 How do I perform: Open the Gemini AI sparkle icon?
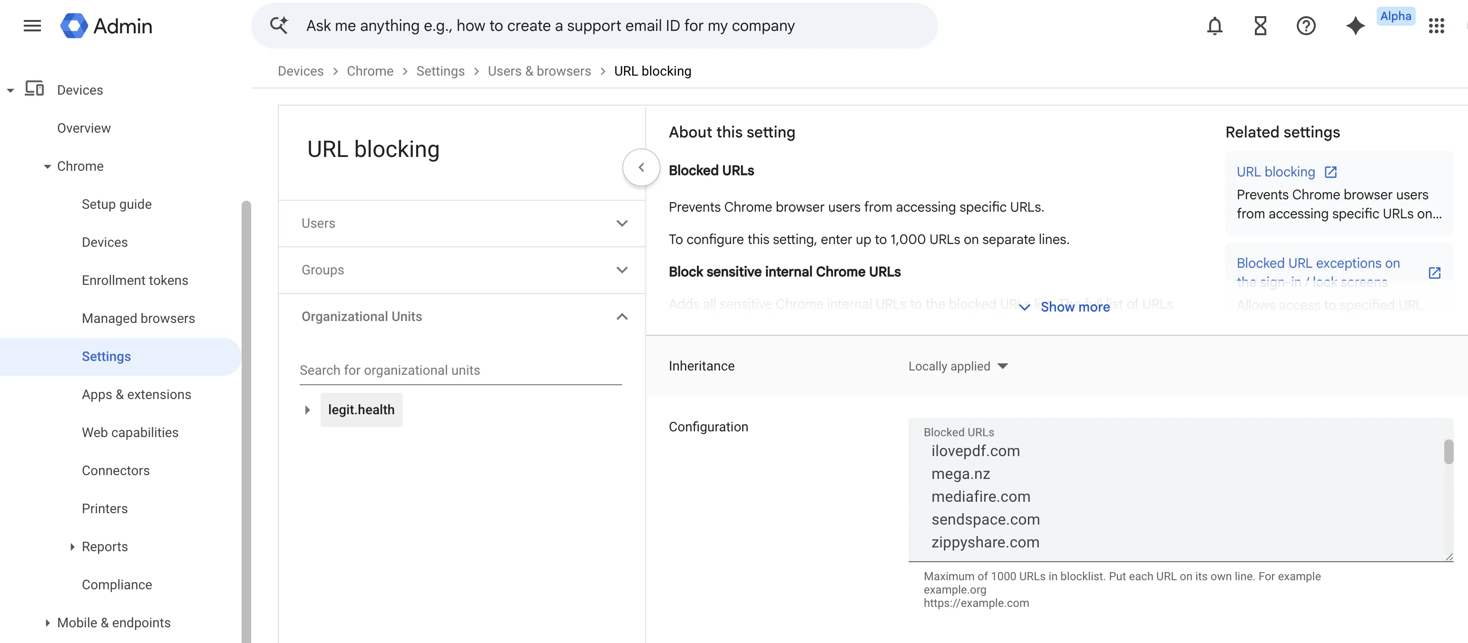point(1356,26)
